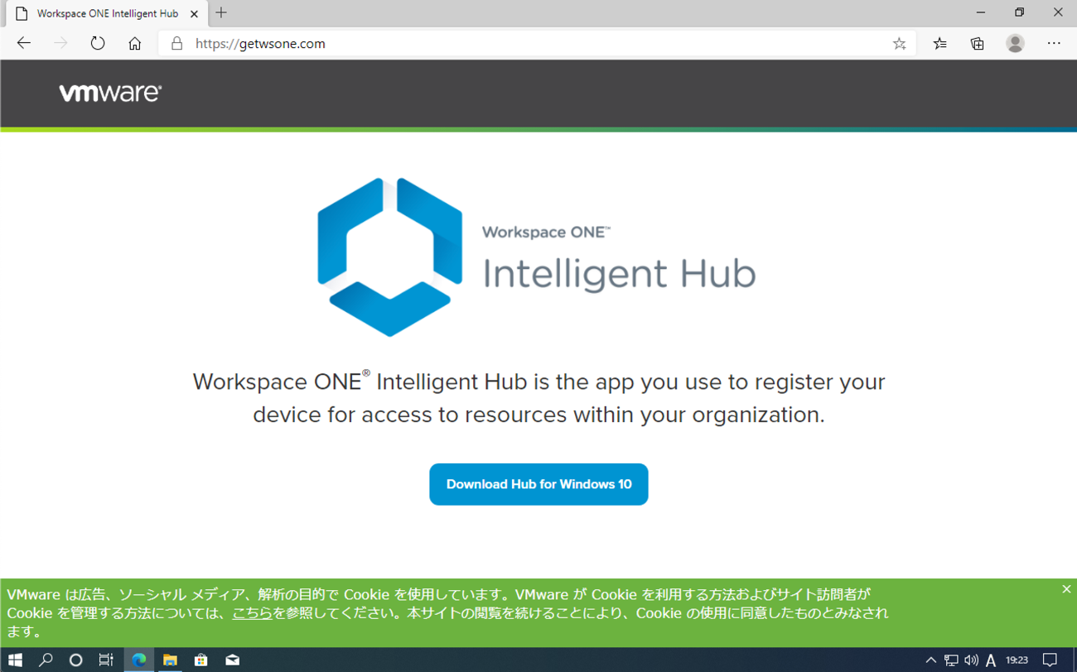Click the Intelligent Hub title text
Screen dimensions: 1077x672
(619, 274)
